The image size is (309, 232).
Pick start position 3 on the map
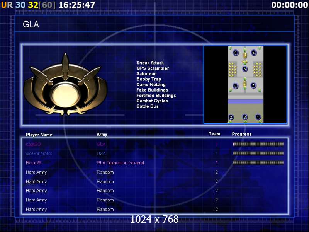[x=244, y=117]
